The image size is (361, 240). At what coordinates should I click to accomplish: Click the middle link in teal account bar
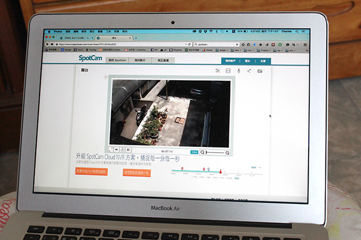pyautogui.click(x=247, y=61)
